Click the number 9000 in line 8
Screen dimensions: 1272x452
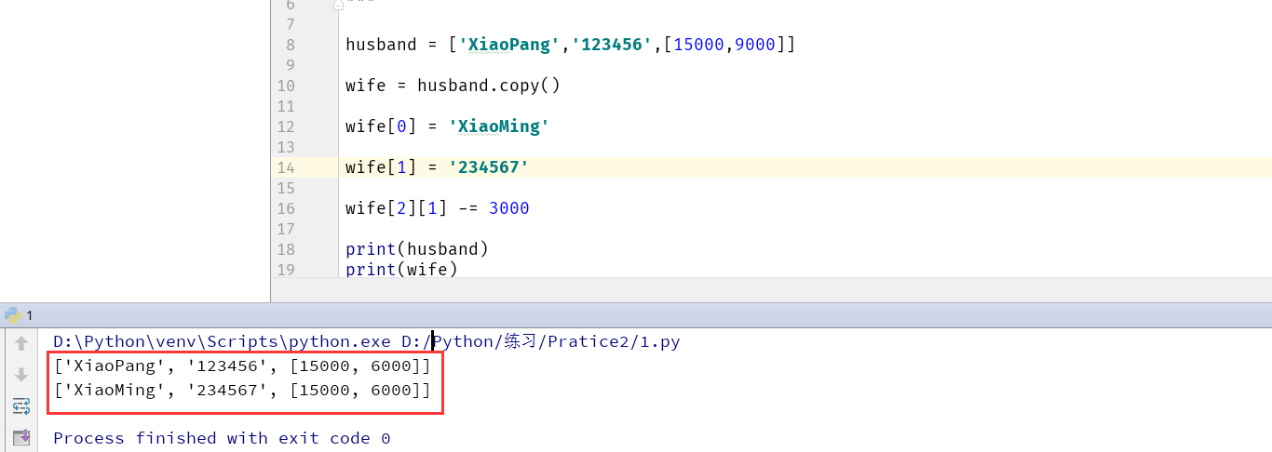(755, 45)
